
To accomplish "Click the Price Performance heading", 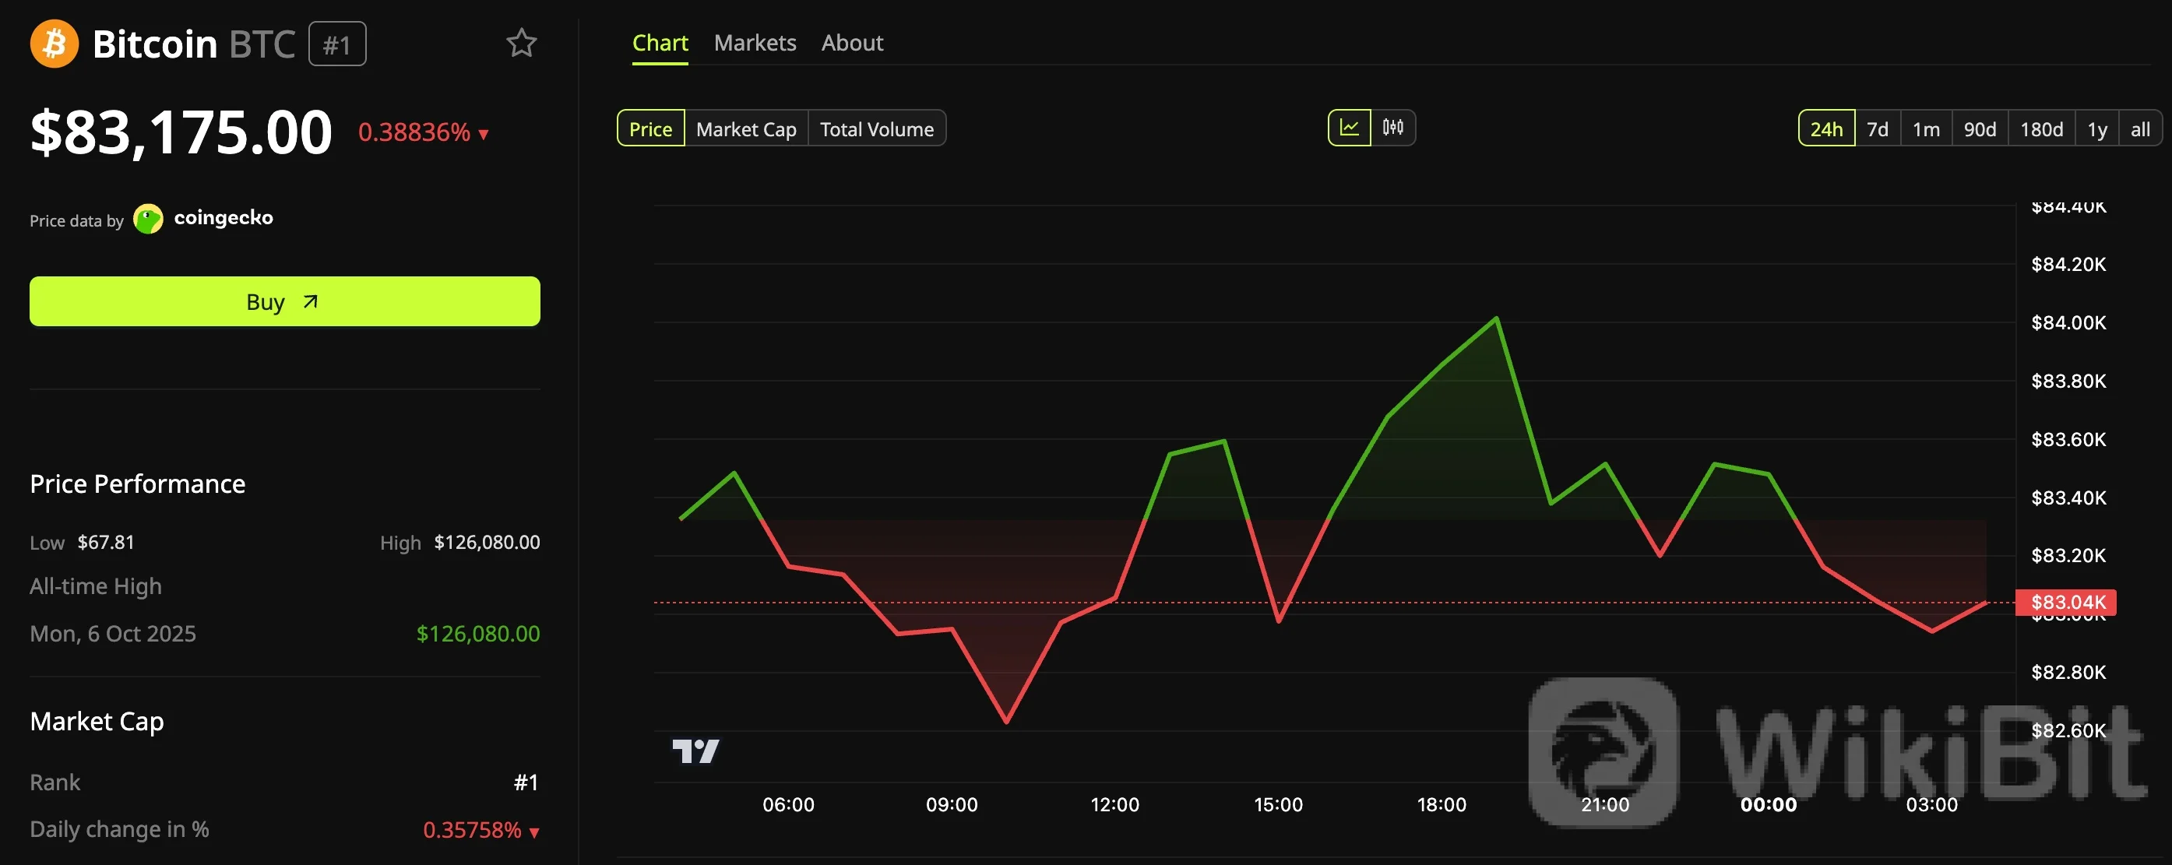I will tap(137, 484).
